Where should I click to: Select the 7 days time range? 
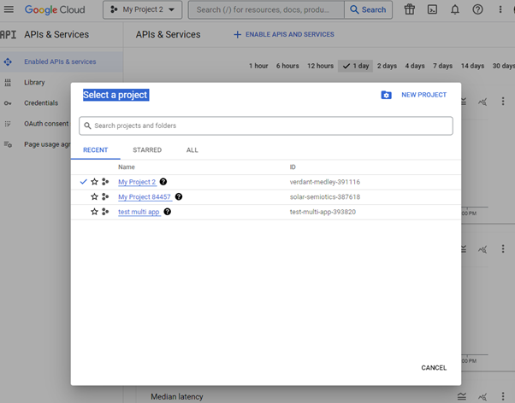[x=442, y=66]
